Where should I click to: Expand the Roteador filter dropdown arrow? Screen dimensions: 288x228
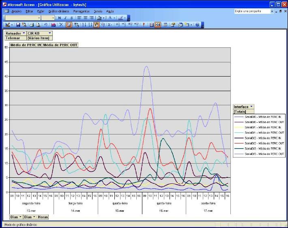point(24,33)
